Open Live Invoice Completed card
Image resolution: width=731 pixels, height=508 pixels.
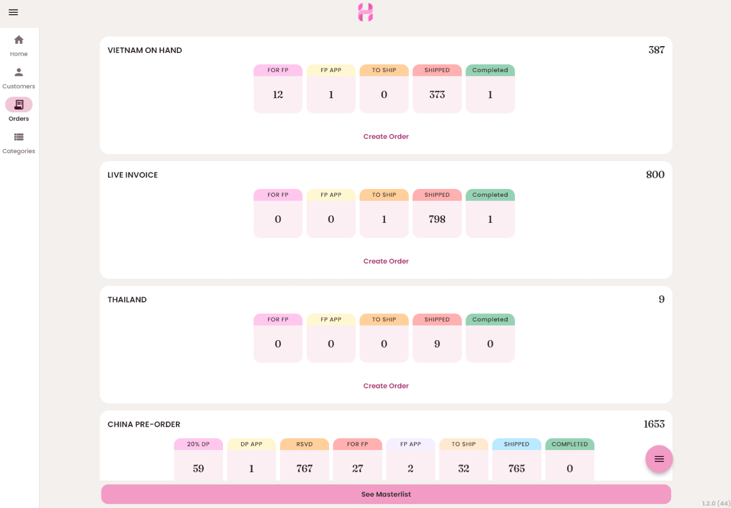490,213
